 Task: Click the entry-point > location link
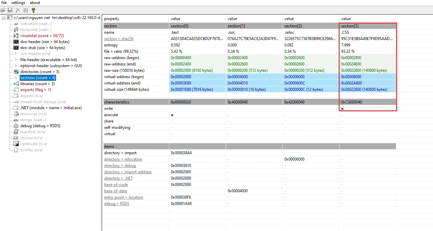click(124, 197)
